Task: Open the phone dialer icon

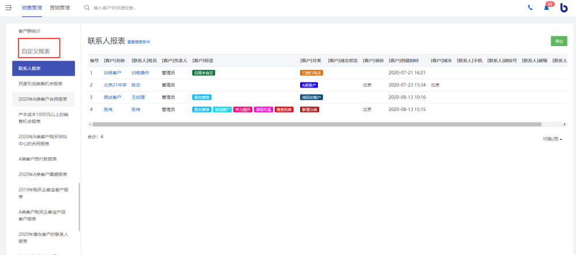Action: (x=530, y=8)
